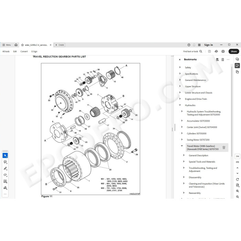
Task: Expand the Upper Structure bookmark
Action: [180, 86]
